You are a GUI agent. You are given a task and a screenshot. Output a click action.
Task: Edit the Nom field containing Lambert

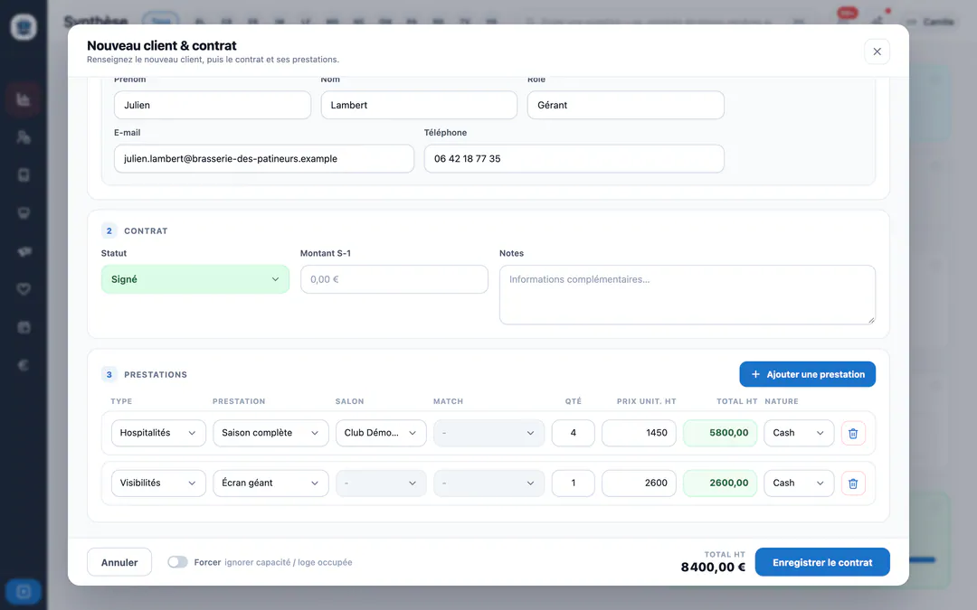pyautogui.click(x=419, y=105)
